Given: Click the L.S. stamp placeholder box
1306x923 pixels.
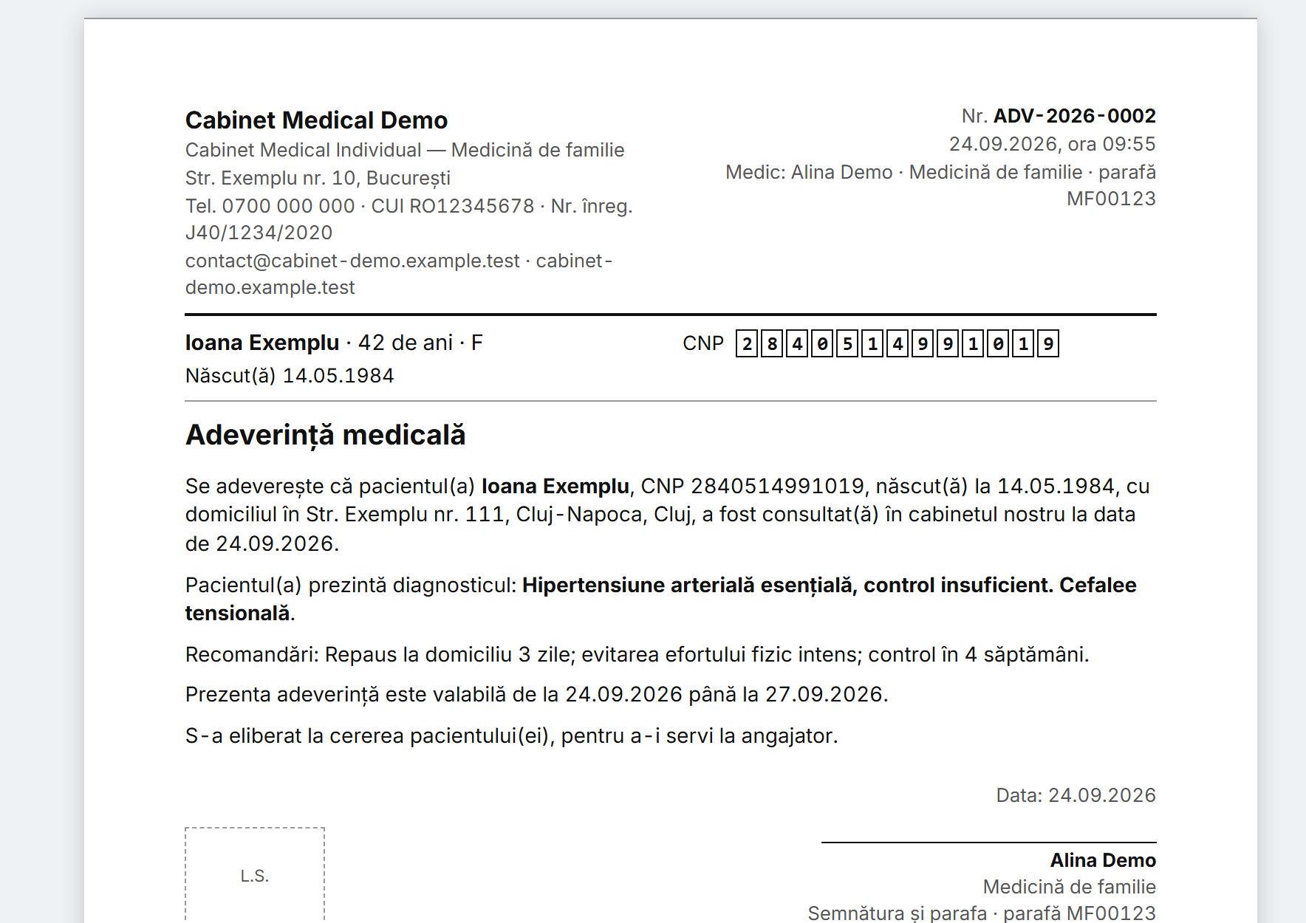Looking at the screenshot, I should tap(255, 876).
